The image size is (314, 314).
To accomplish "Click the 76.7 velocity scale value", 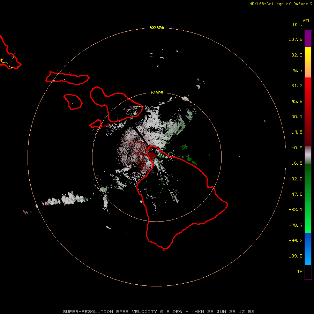I will (x=297, y=70).
